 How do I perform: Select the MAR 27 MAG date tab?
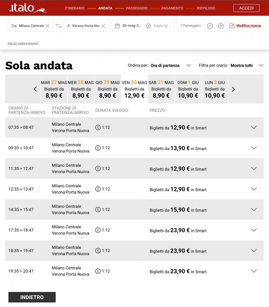tap(54, 89)
